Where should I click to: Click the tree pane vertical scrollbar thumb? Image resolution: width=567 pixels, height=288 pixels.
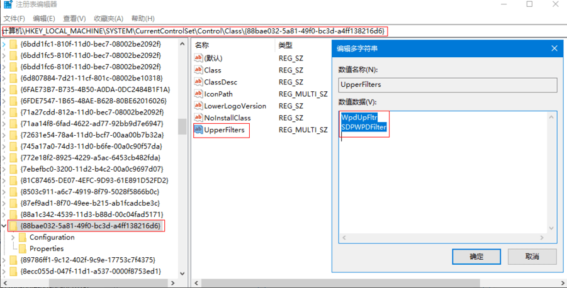click(x=182, y=126)
